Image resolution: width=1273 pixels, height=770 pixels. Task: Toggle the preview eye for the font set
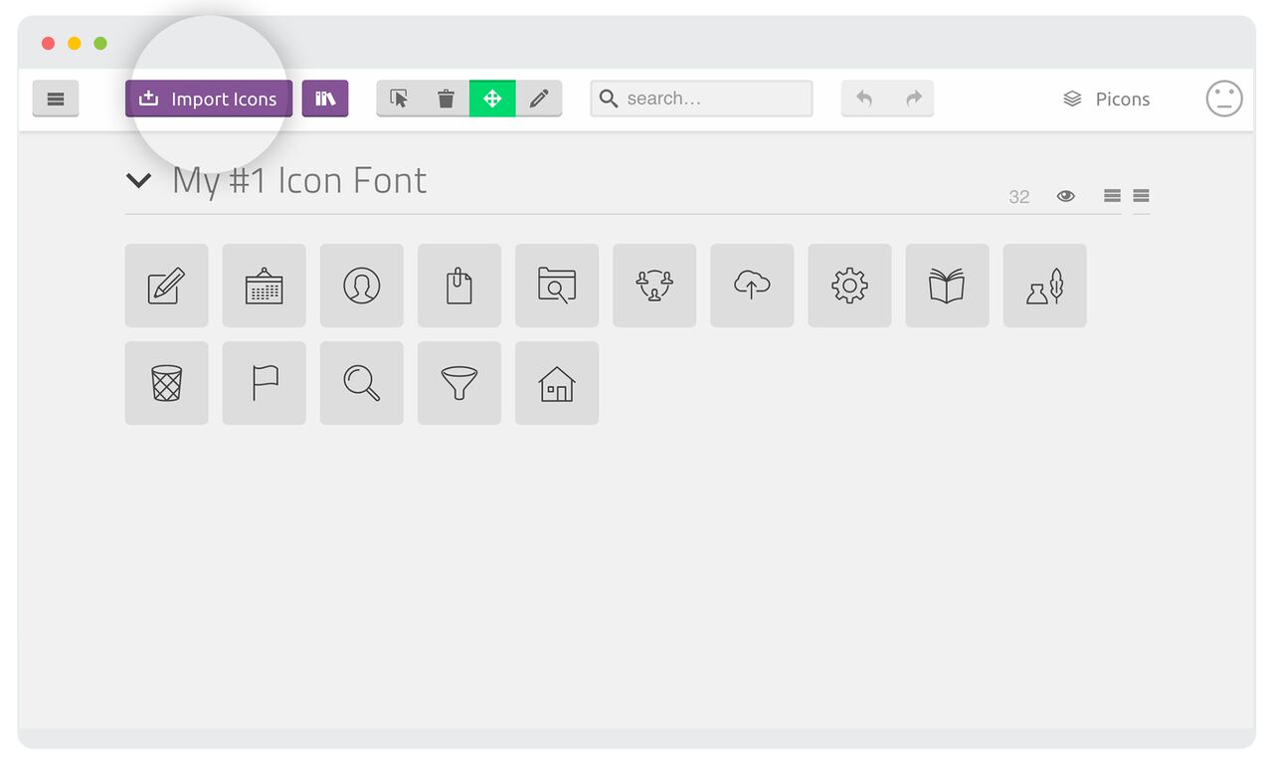pyautogui.click(x=1065, y=196)
